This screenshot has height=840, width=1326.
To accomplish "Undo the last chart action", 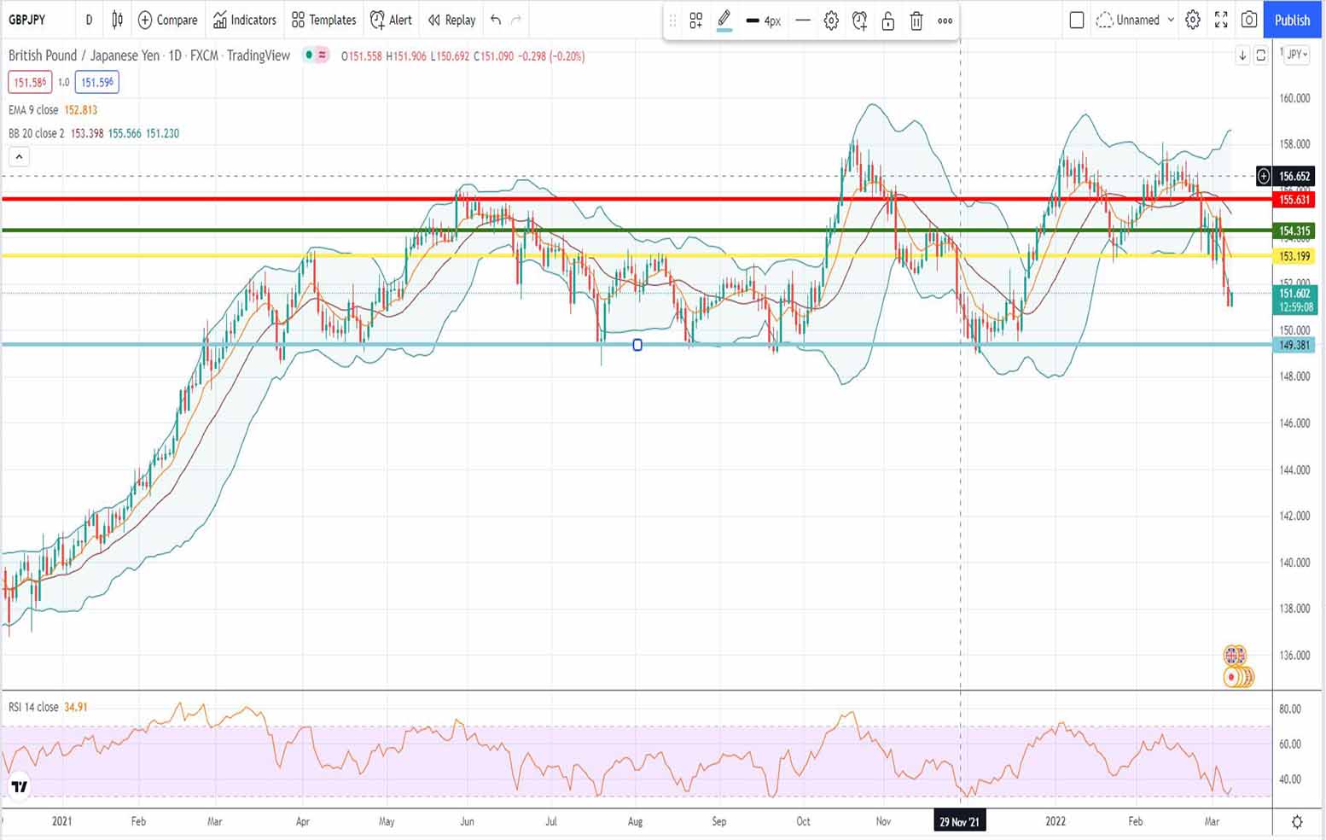I will tap(496, 20).
